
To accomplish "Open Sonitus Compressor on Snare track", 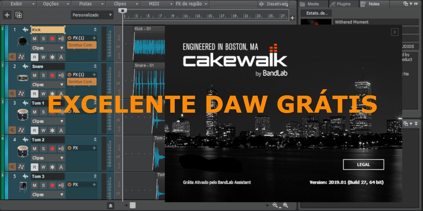I will 82,82.
